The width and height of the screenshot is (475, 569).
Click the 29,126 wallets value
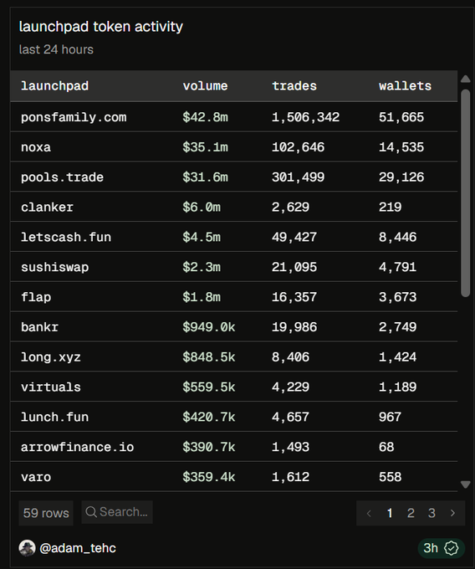click(401, 177)
